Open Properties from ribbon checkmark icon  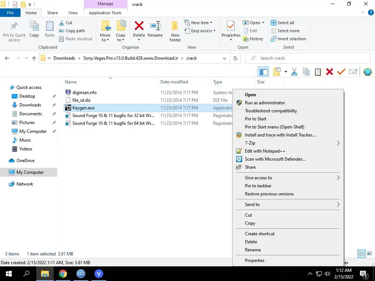point(231,26)
